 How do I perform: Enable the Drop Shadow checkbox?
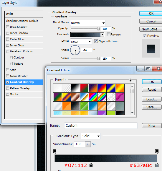coord(7,27)
